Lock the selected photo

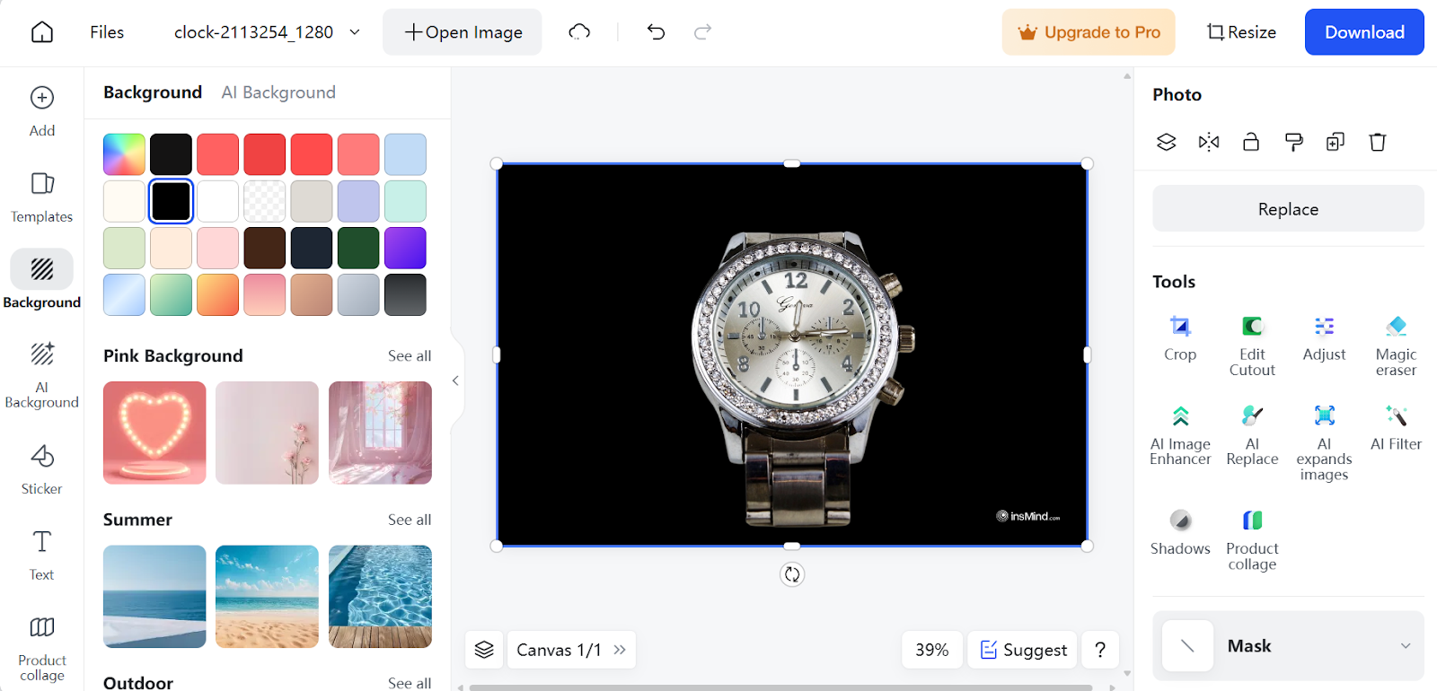coord(1251,142)
